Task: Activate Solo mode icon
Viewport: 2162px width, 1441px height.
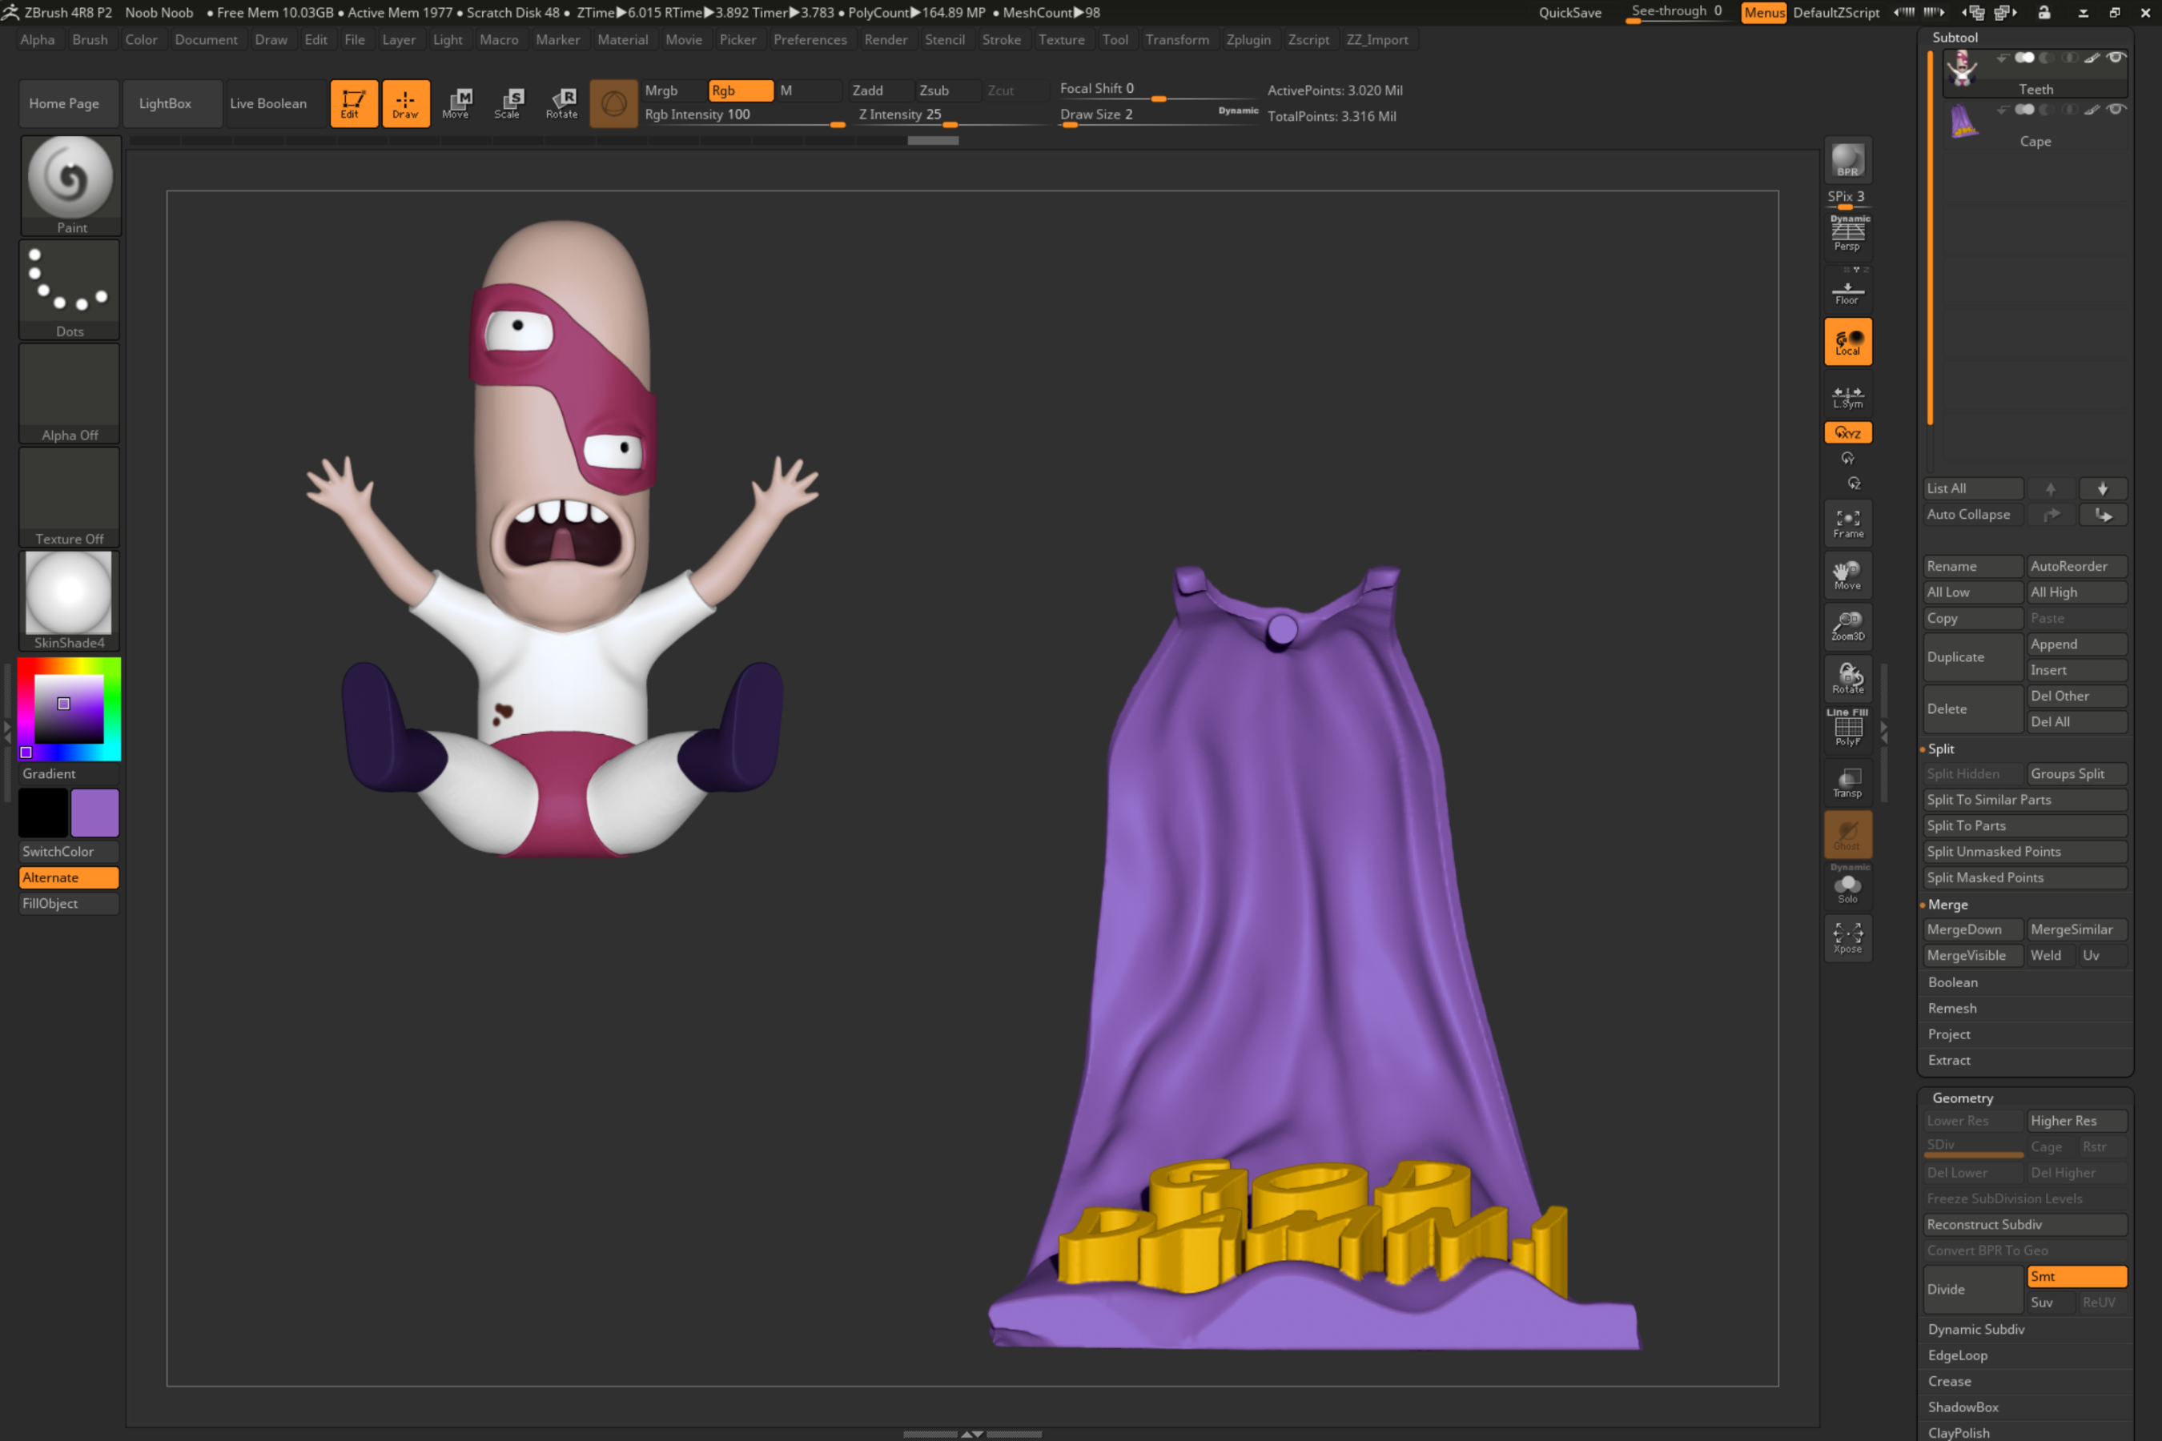Action: pos(1847,888)
